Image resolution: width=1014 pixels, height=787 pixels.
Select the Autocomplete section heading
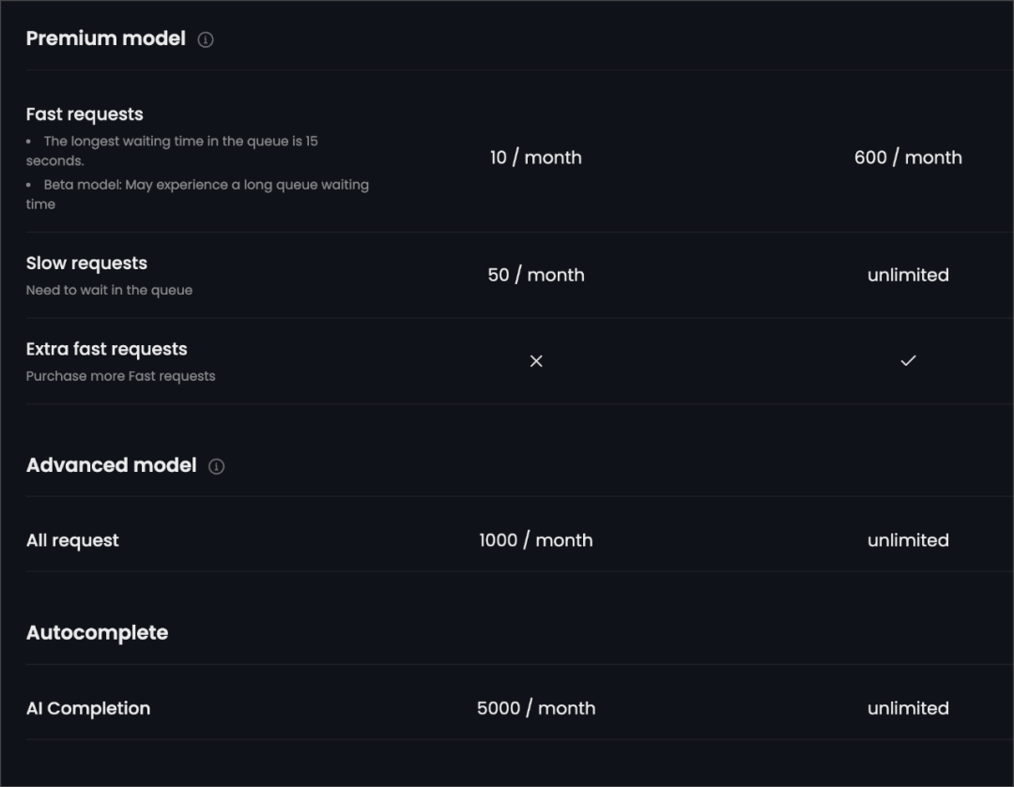pyautogui.click(x=97, y=632)
